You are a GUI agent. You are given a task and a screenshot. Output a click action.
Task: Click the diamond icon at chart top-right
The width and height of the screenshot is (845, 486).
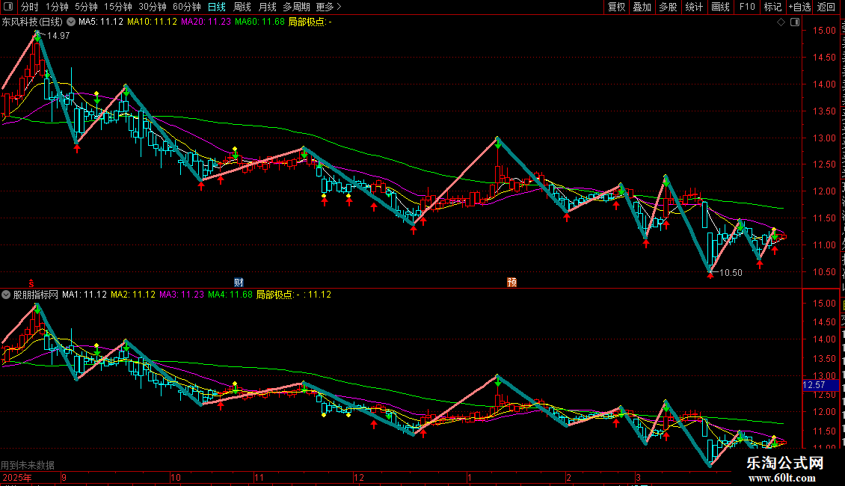pos(781,22)
